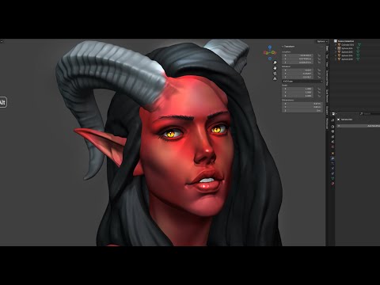
Task: Click the viewport navigation axis gizmo
Action: point(270,53)
